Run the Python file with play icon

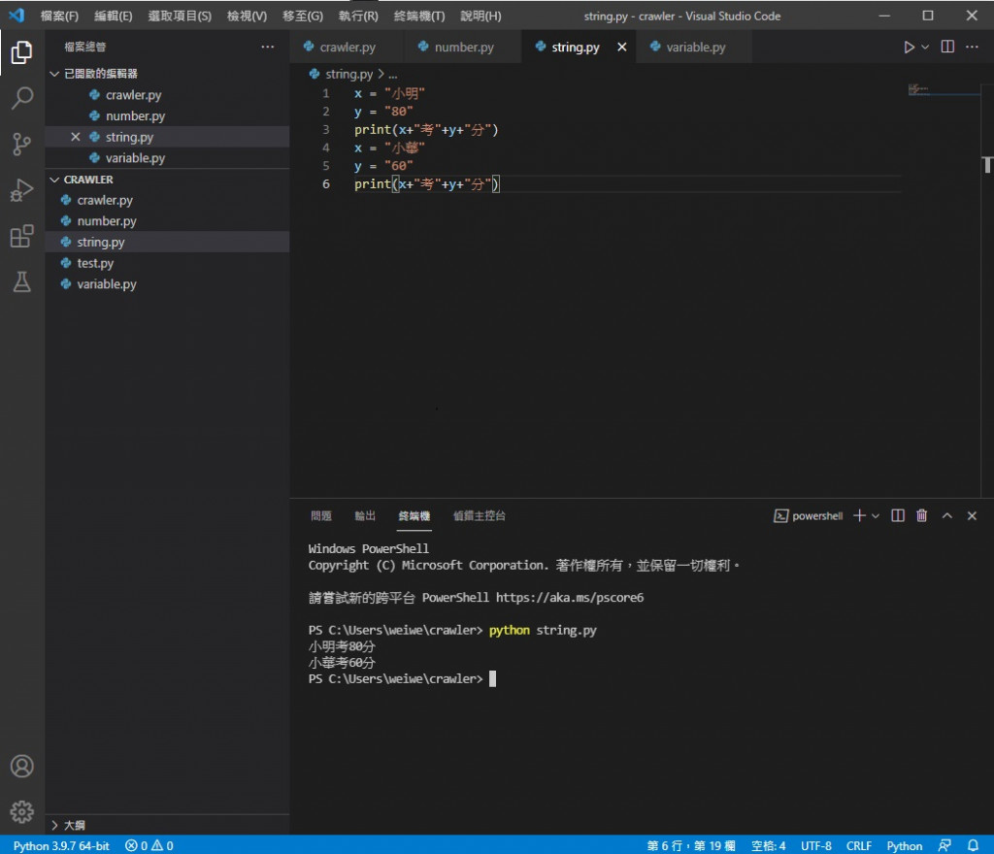coord(909,47)
